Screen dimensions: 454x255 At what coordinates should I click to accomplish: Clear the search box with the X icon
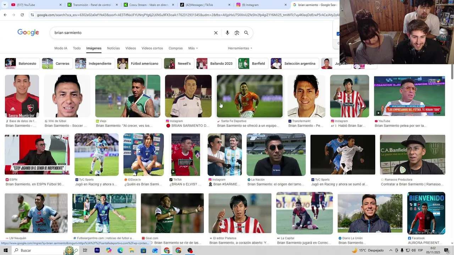[216, 33]
